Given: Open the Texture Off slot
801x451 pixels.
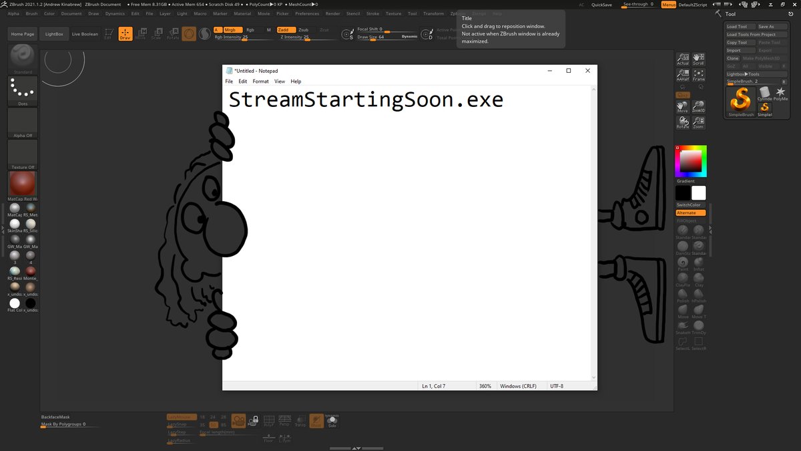Looking at the screenshot, I should (x=23, y=154).
